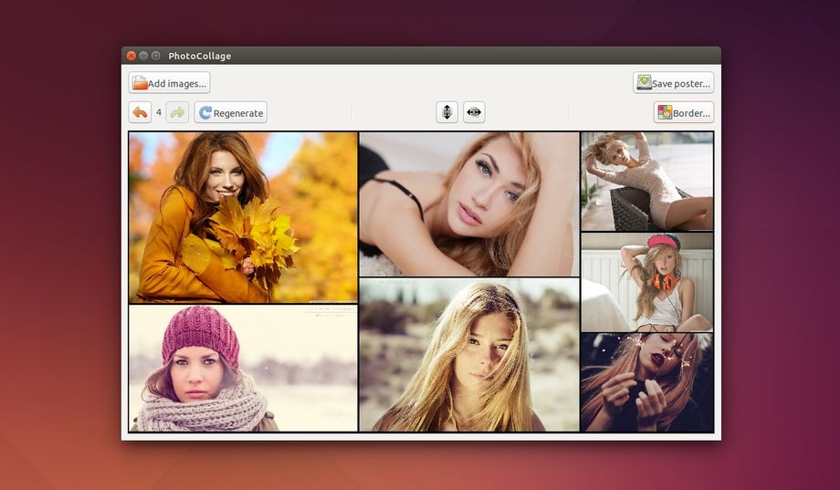Viewport: 840px width, 490px height.
Task: Click the top center photo of woman lying down
Action: pyautogui.click(x=468, y=203)
